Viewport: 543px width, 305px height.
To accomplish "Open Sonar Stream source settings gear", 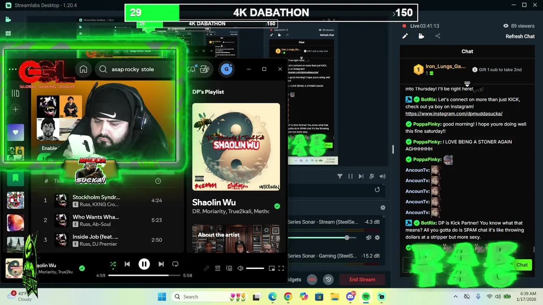I will pyautogui.click(x=377, y=238).
